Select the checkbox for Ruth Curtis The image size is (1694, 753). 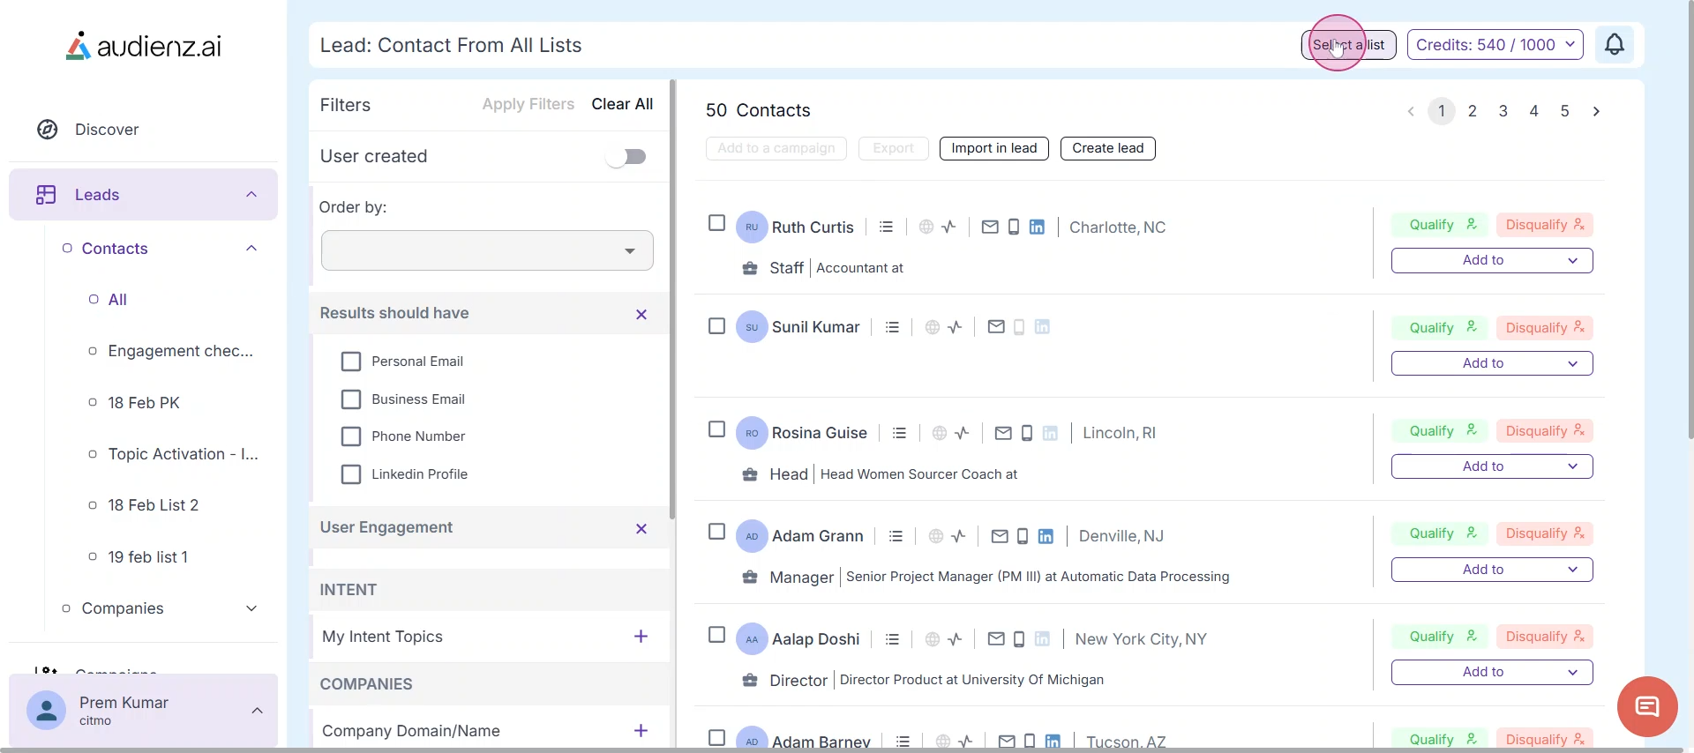point(716,223)
